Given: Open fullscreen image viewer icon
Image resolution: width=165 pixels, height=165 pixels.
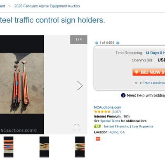Looking at the screenshot, I should click(x=77, y=127).
